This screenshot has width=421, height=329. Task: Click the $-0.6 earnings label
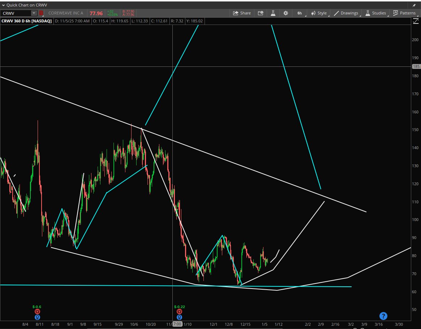coord(37,307)
